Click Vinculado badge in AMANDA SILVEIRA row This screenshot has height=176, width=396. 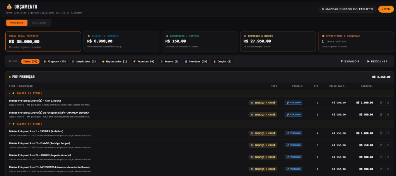point(294,115)
